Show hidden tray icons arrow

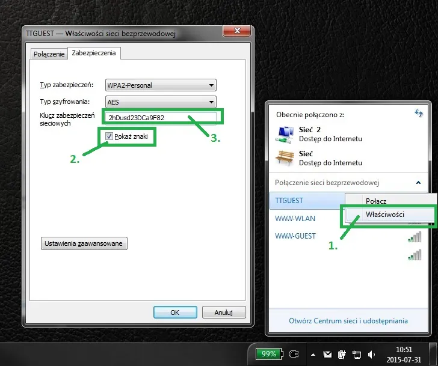pos(313,355)
